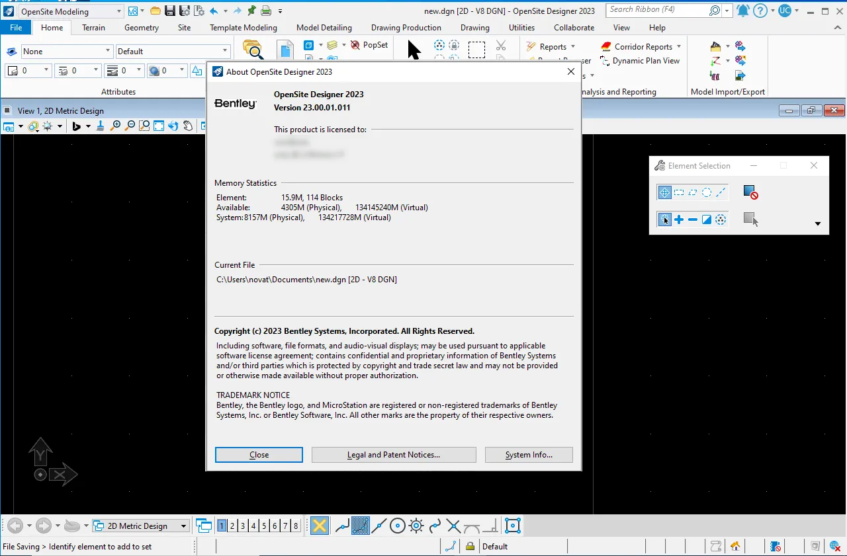Expand the Corridor Reports dropdown arrow
Viewport: 847px width, 556px height.
680,47
